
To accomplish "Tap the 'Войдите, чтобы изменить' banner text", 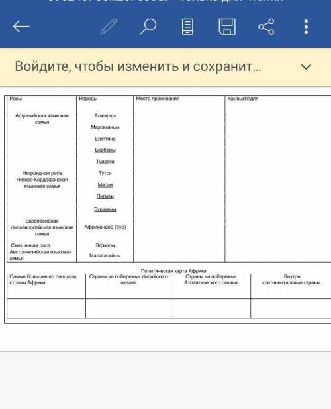I will [138, 66].
